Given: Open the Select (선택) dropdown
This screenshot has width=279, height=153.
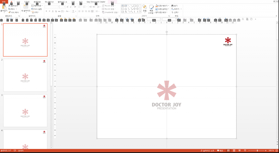Looking at the screenshot, I should (175, 12).
